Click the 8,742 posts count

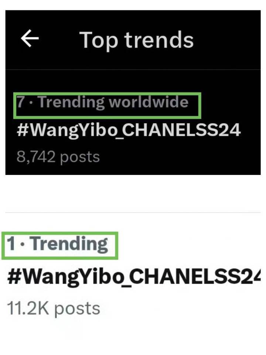pyautogui.click(x=58, y=157)
